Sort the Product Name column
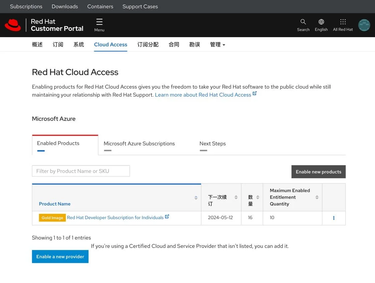375x283 pixels. [196, 197]
